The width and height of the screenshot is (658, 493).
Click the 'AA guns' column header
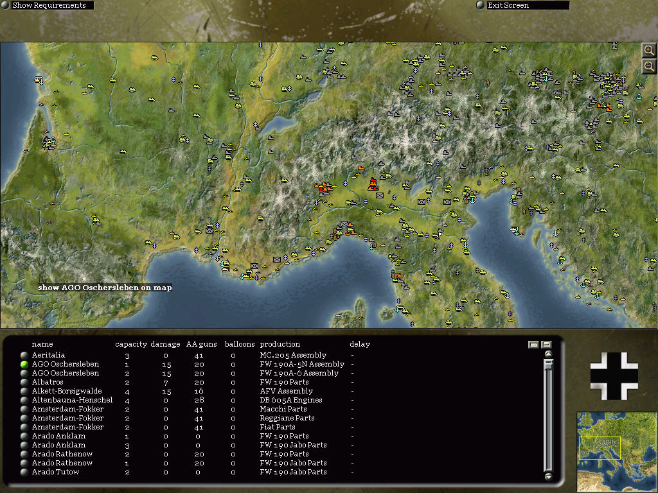pos(201,344)
